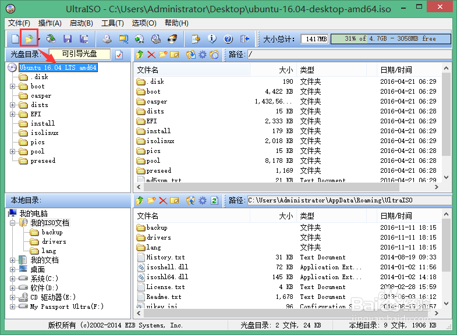Open the 操作(A) menu
The image size is (457, 335).
(50, 23)
